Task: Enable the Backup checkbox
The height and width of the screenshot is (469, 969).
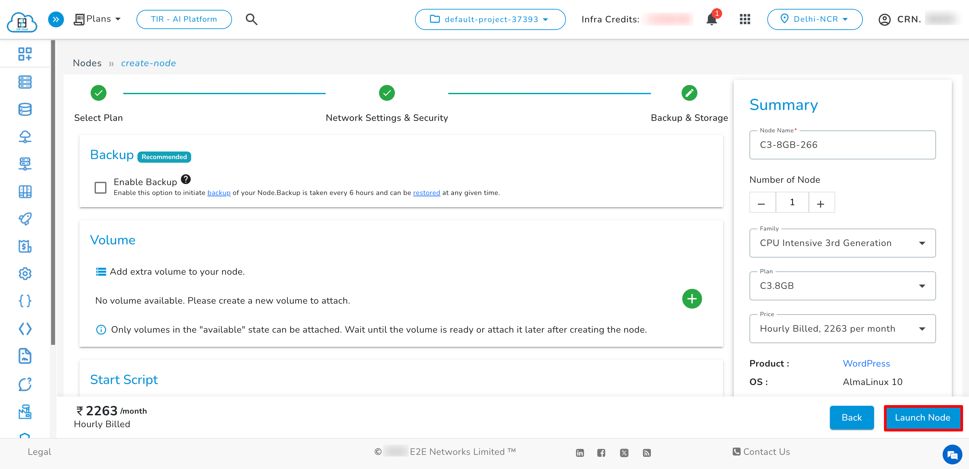Action: pos(101,187)
